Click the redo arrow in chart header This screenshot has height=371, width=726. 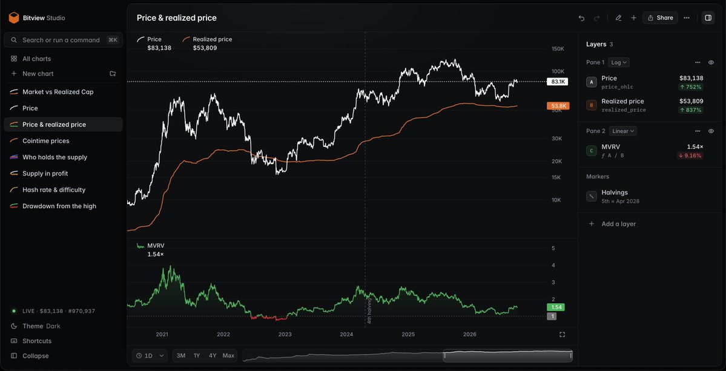(597, 18)
